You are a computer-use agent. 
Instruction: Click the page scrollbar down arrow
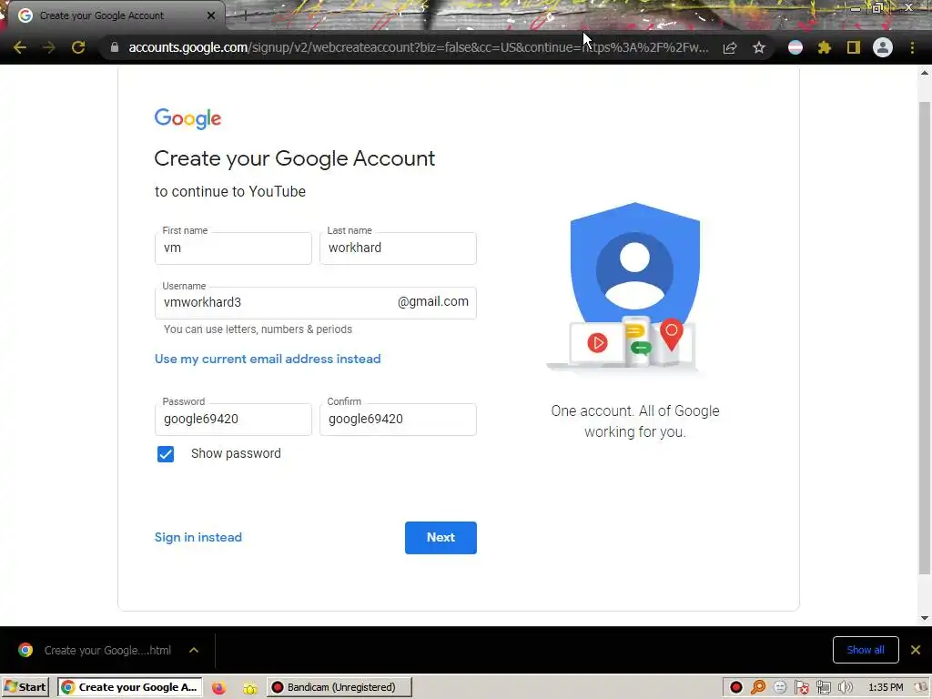[925, 618]
